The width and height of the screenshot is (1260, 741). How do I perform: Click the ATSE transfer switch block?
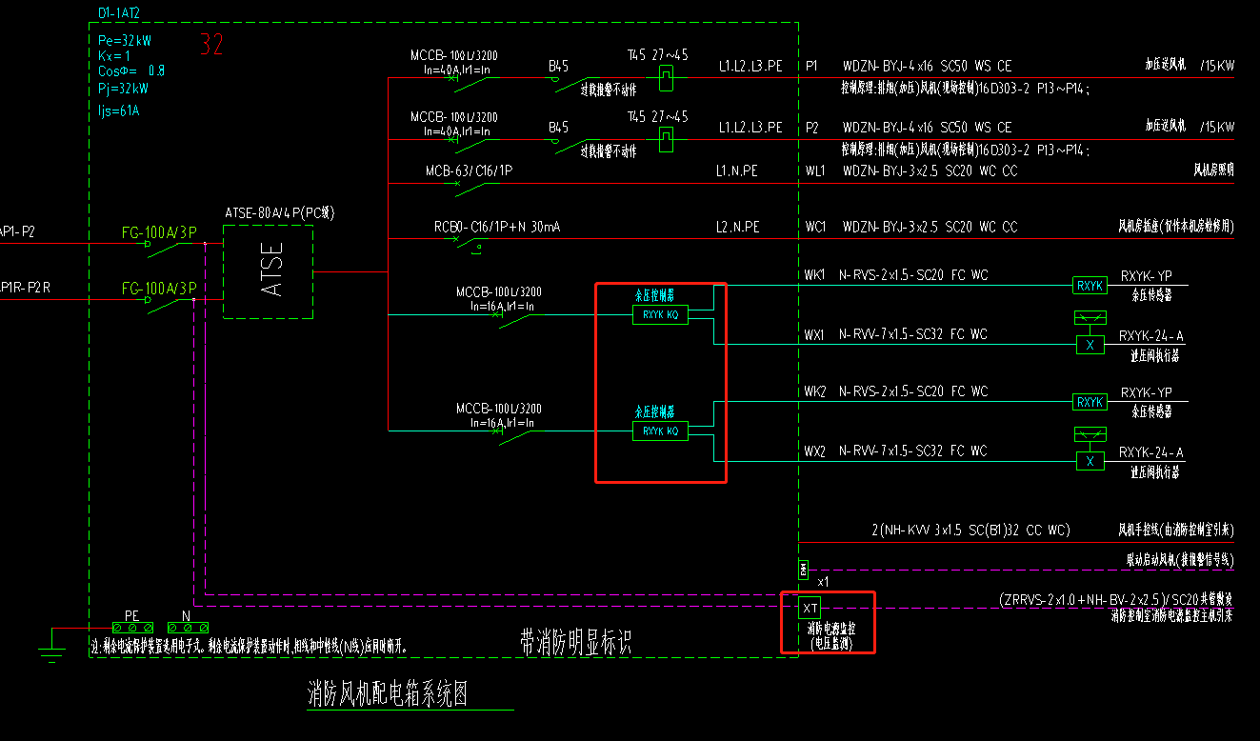[x=268, y=271]
